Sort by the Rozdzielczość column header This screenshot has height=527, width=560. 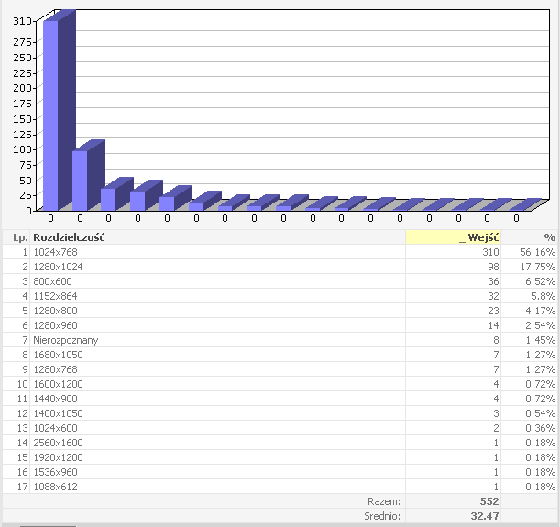69,237
